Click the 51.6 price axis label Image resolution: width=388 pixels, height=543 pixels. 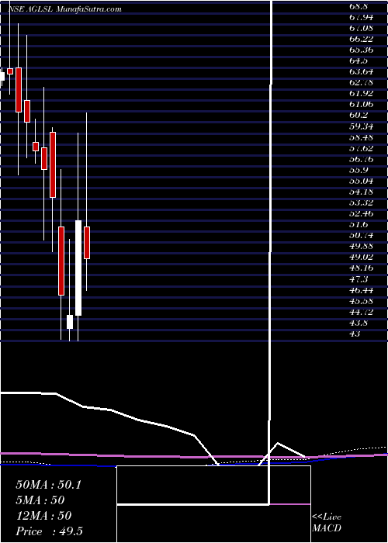(359, 224)
